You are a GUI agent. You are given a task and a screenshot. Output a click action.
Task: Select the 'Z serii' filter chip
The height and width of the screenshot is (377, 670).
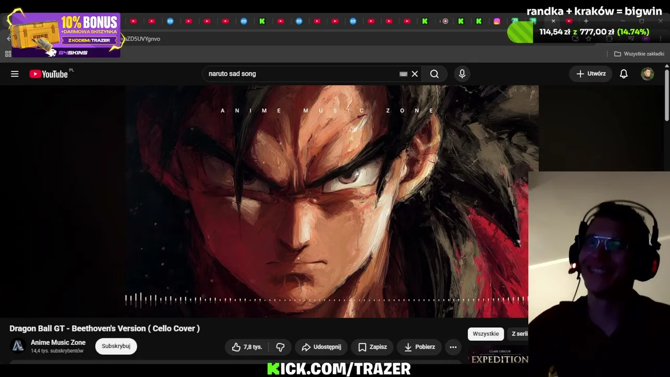[518, 334]
